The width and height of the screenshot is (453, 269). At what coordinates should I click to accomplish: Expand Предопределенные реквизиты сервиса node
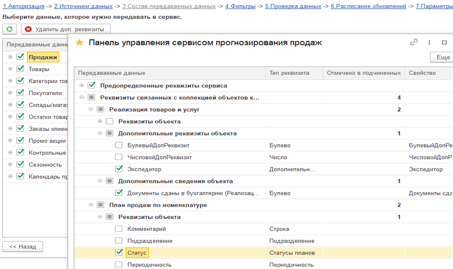[82, 86]
